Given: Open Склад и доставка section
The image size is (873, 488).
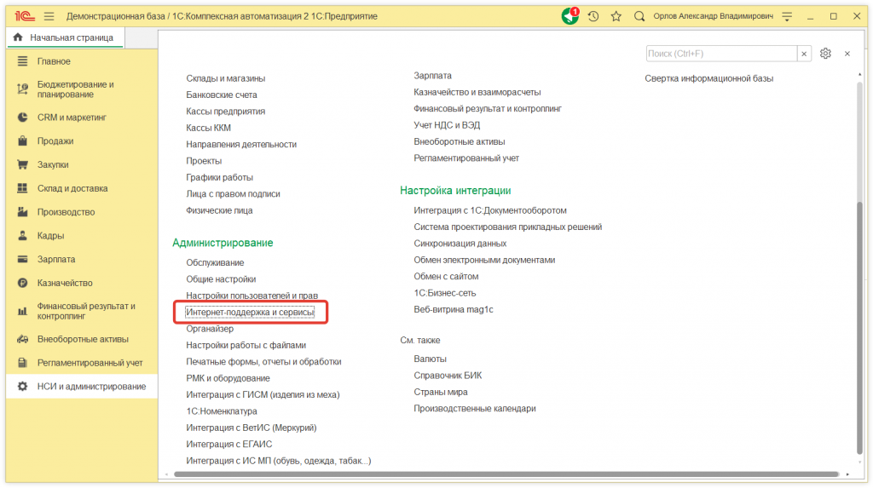Looking at the screenshot, I should [82, 188].
